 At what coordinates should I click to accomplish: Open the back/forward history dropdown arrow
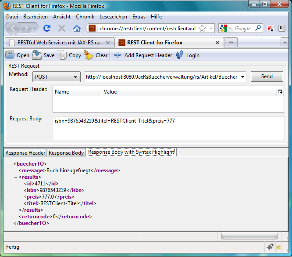click(35, 29)
